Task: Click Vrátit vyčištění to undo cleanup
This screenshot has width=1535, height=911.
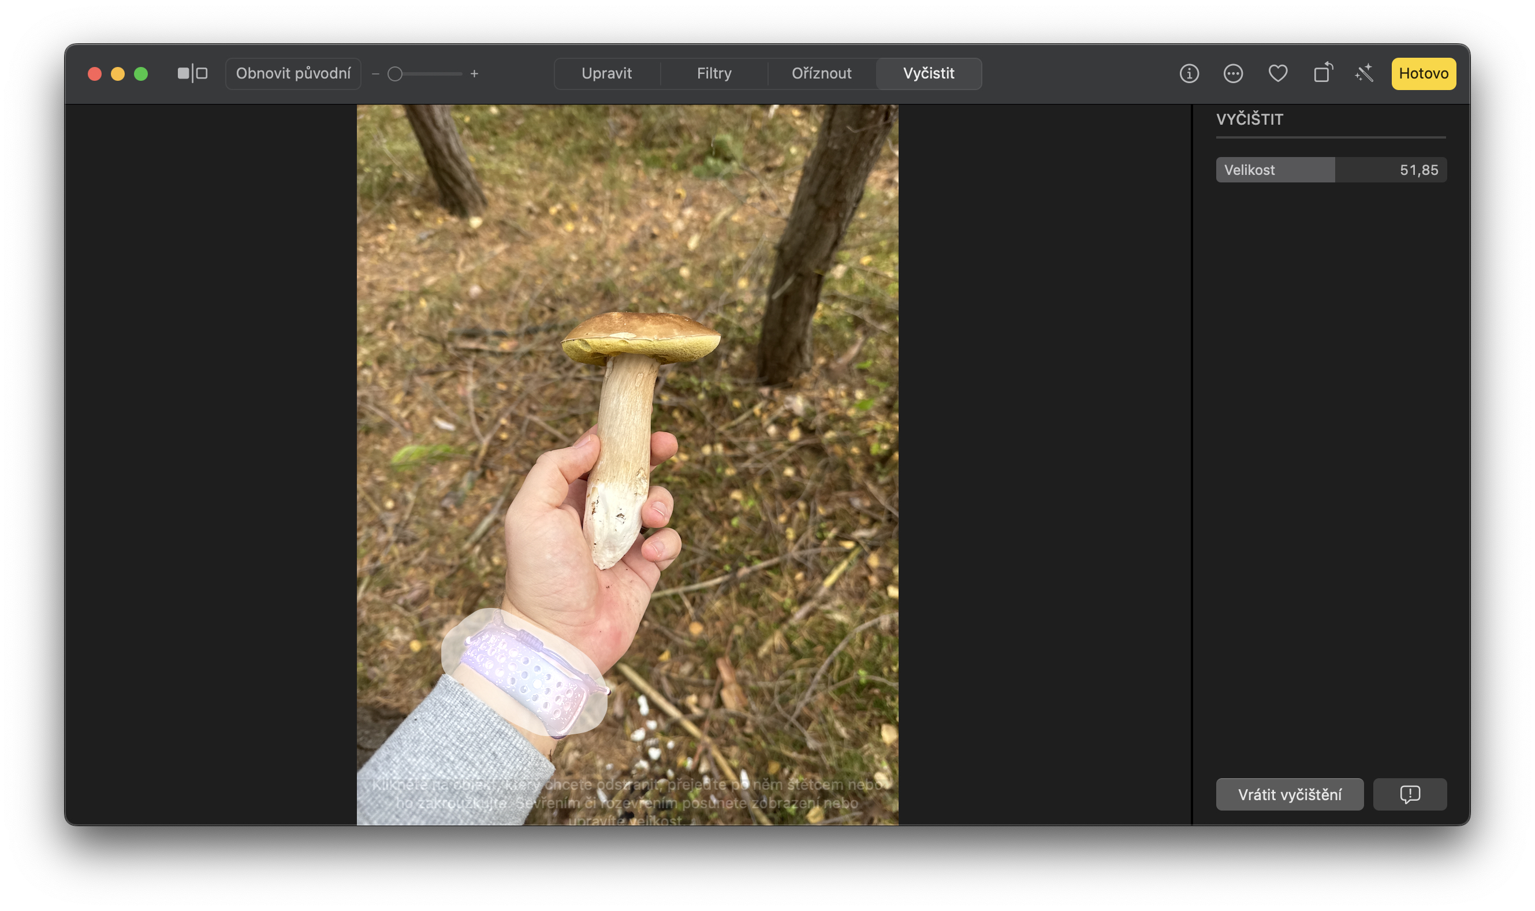Action: (1290, 794)
